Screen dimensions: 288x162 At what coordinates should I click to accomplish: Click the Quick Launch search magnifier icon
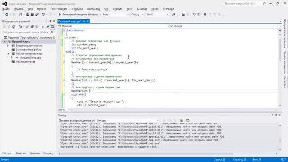pos(264,4)
